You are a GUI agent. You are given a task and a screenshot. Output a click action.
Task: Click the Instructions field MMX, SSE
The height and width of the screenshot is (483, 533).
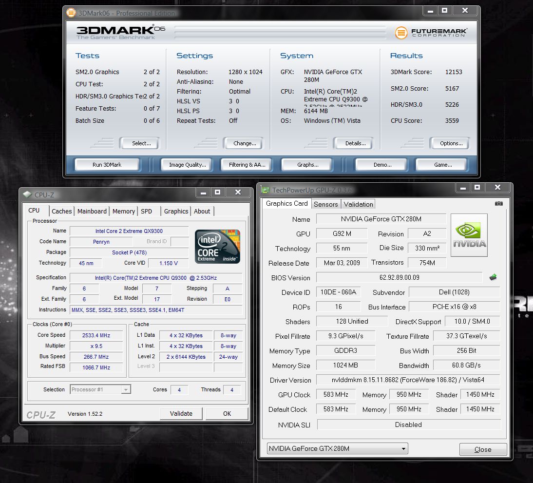pos(156,310)
